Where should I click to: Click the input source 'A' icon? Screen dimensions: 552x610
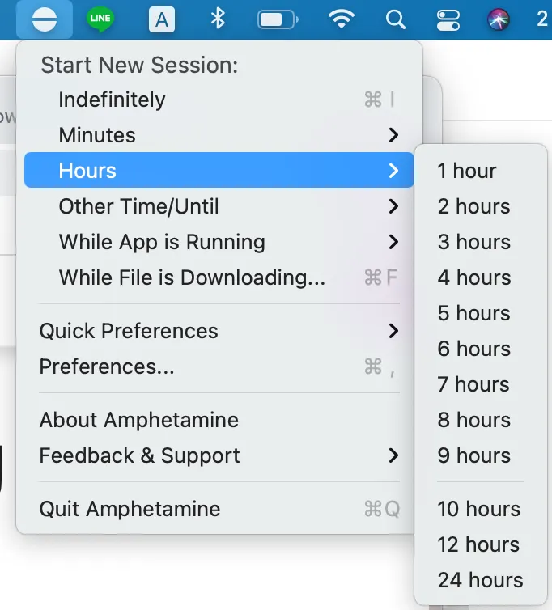(x=162, y=19)
